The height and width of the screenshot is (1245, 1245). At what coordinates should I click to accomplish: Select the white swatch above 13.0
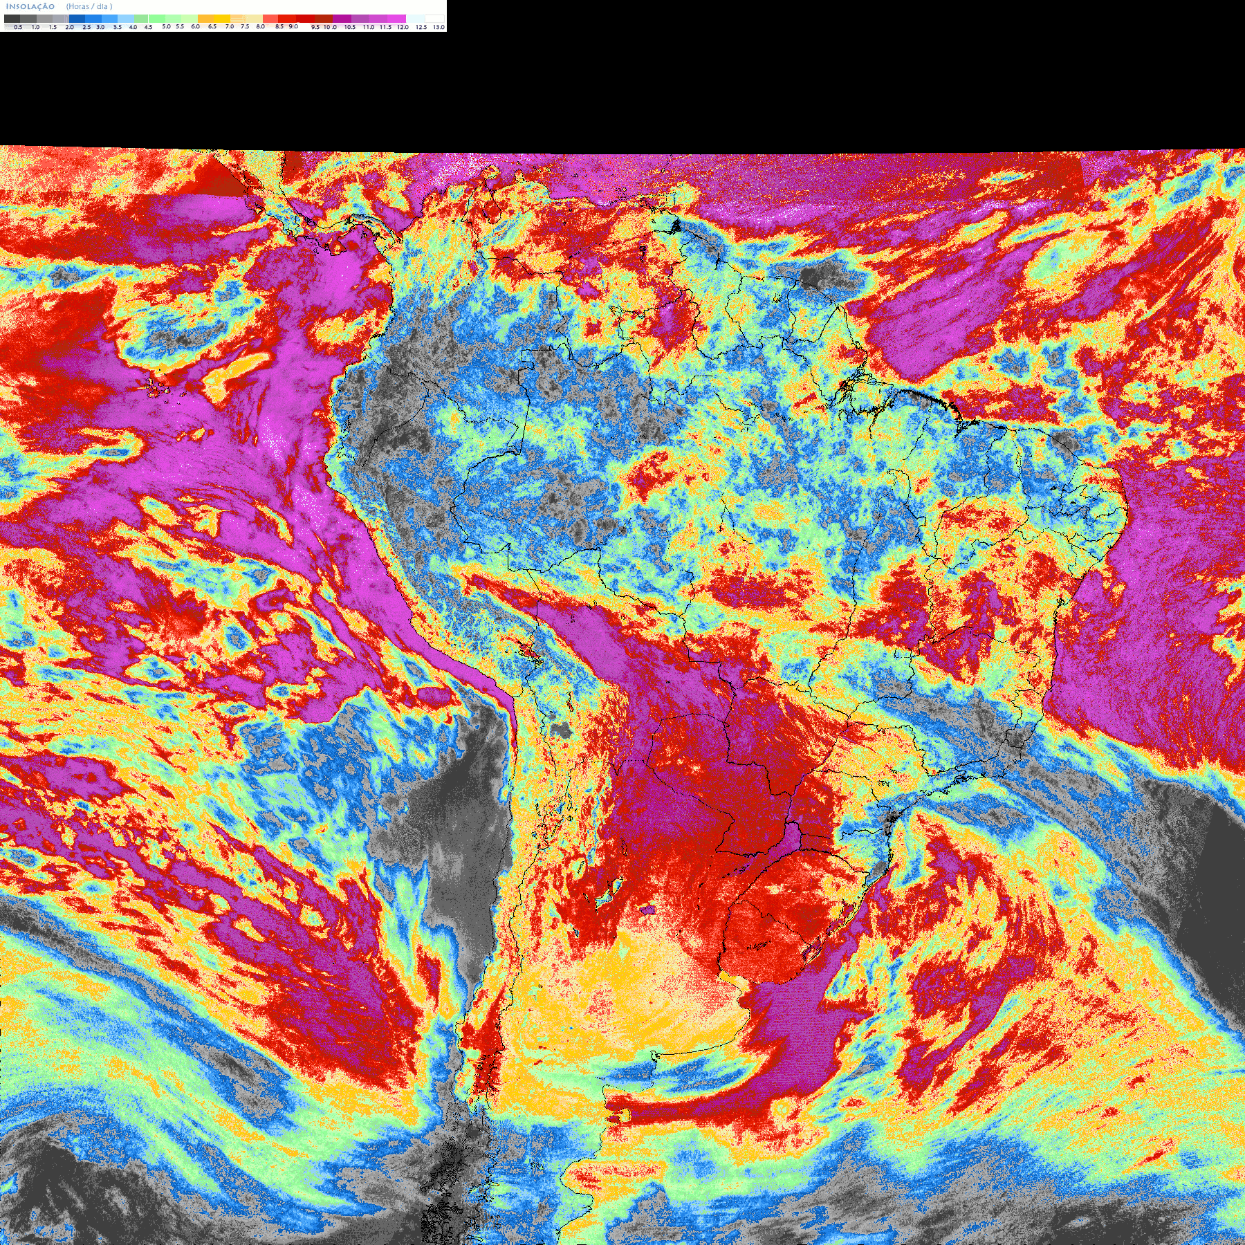(434, 19)
